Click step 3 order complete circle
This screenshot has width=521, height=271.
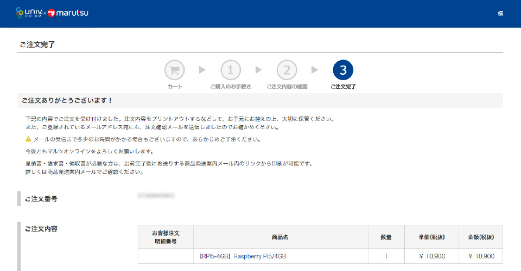(343, 70)
